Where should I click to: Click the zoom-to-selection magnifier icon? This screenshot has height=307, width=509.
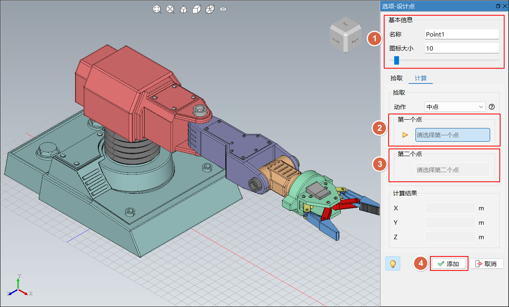(x=170, y=9)
